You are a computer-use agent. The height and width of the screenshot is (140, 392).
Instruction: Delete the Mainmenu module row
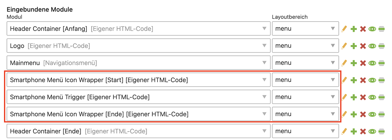(363, 63)
